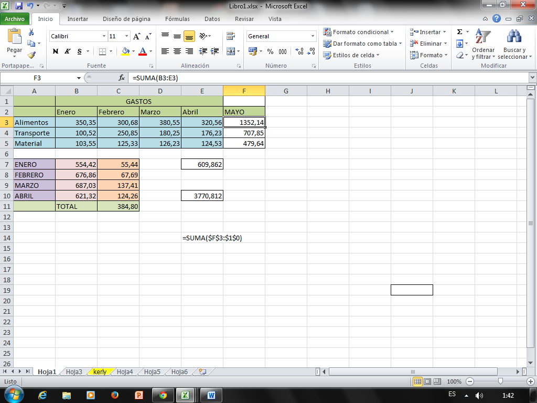Image resolution: width=537 pixels, height=403 pixels.
Task: Toggle italic formatting with the K button
Action: pos(68,51)
